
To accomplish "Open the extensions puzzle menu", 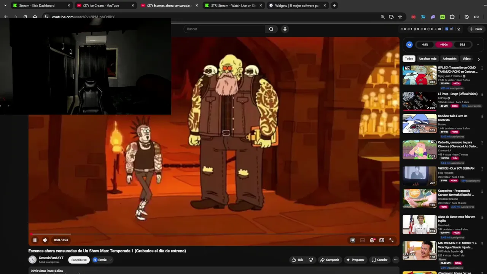I will (x=452, y=17).
